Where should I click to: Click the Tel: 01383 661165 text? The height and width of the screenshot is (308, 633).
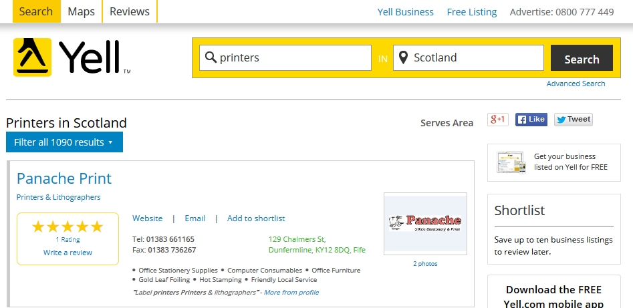tap(163, 239)
